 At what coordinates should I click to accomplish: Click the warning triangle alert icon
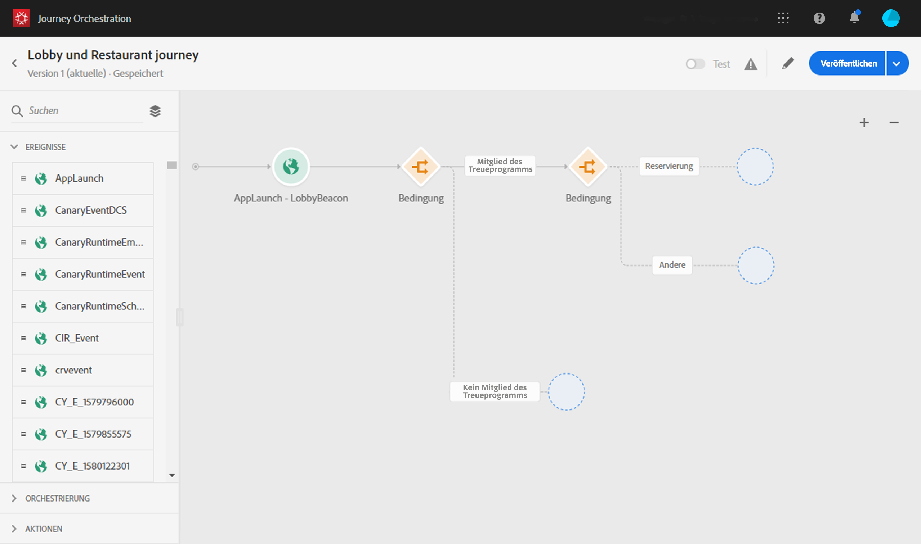click(750, 64)
